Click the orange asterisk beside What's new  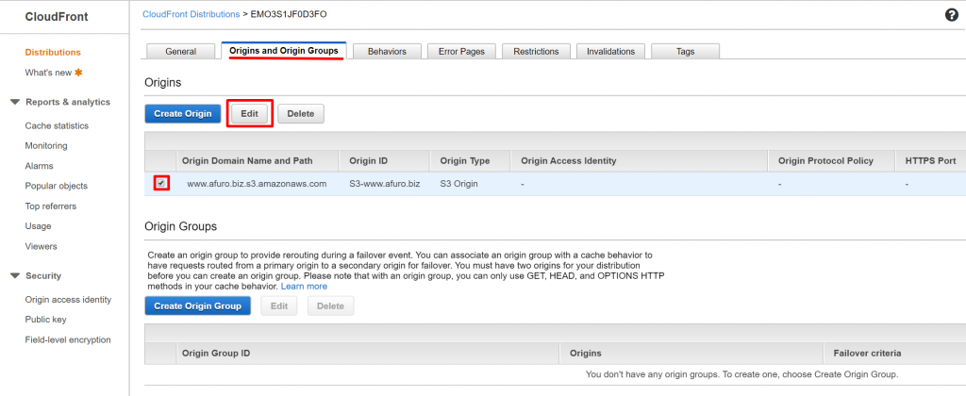pyautogui.click(x=78, y=72)
